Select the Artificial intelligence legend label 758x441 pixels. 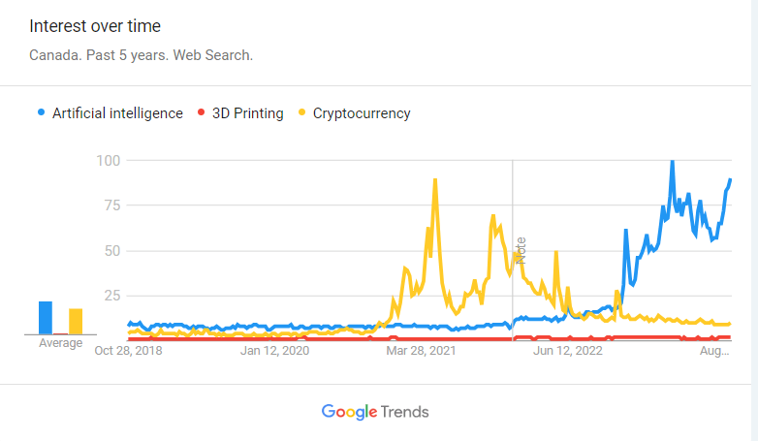click(117, 113)
